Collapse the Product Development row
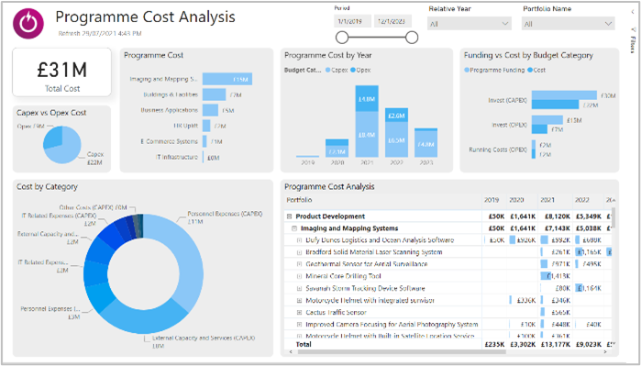This screenshot has height=366, width=641. tap(290, 216)
